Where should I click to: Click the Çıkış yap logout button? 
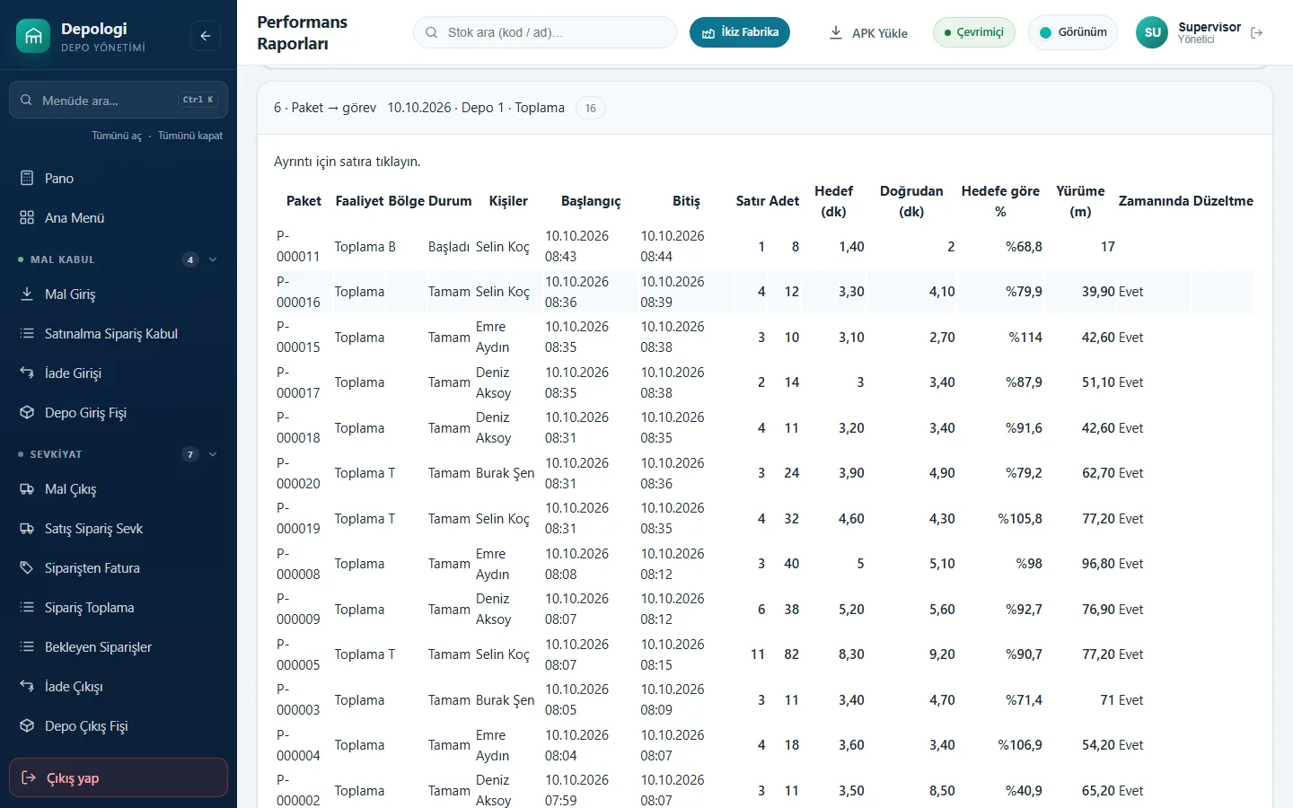[119, 777]
